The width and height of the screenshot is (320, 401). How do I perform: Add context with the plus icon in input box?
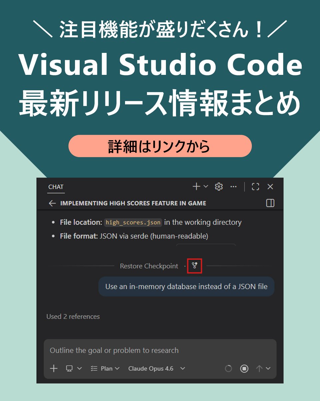[x=54, y=369]
